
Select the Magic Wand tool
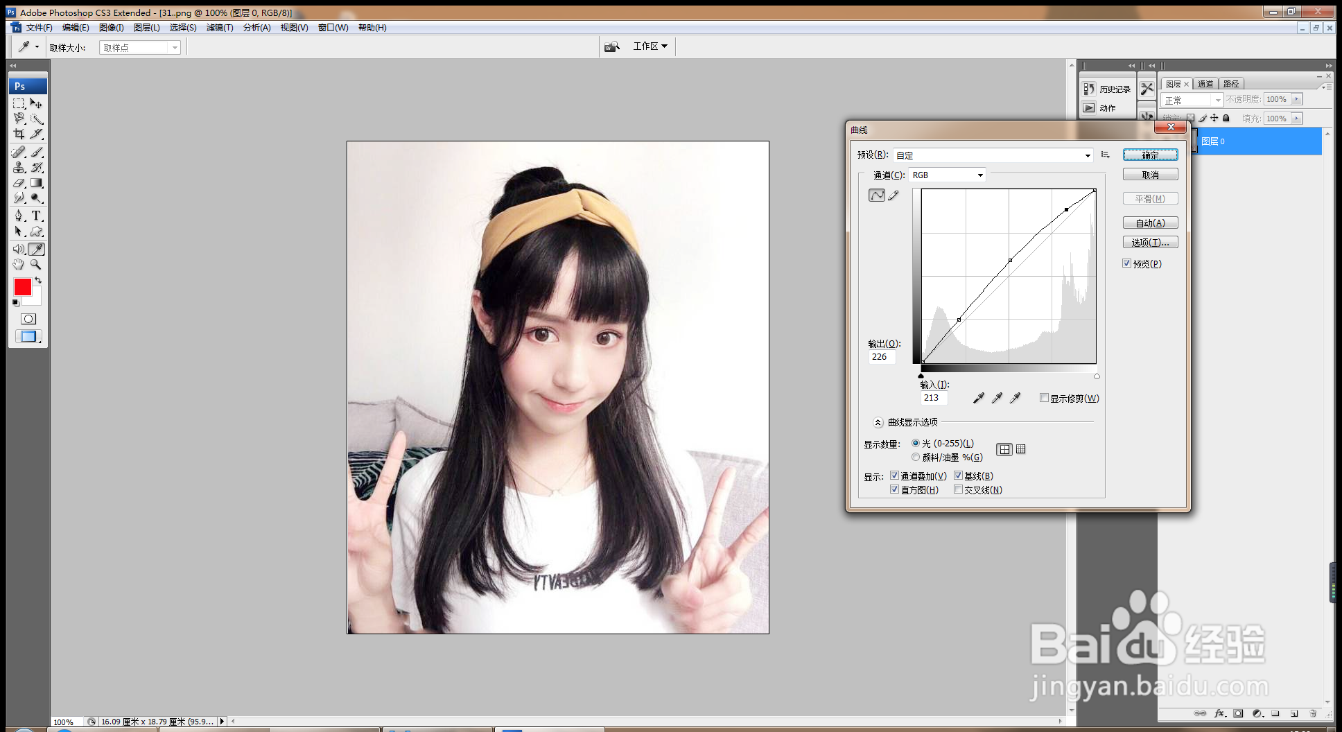point(37,119)
